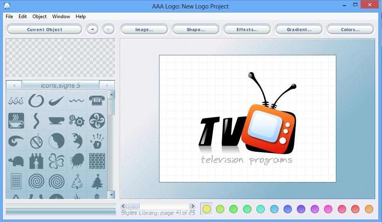Select the handprint icon
Image resolution: width=382 pixels, height=222 pixels.
[97, 141]
